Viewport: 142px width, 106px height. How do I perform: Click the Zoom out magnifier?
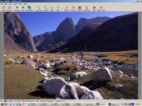coord(38,9)
